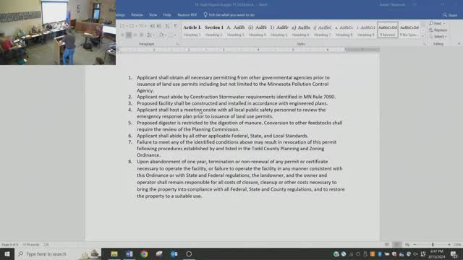Center the paragraph text
Viewport: 463px width, 260px height.
tap(129, 35)
